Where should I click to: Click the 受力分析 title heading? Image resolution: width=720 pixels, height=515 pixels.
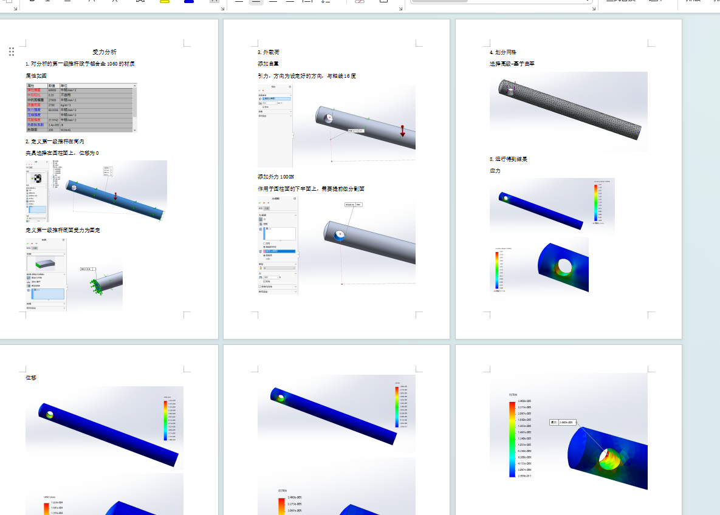[x=105, y=52]
